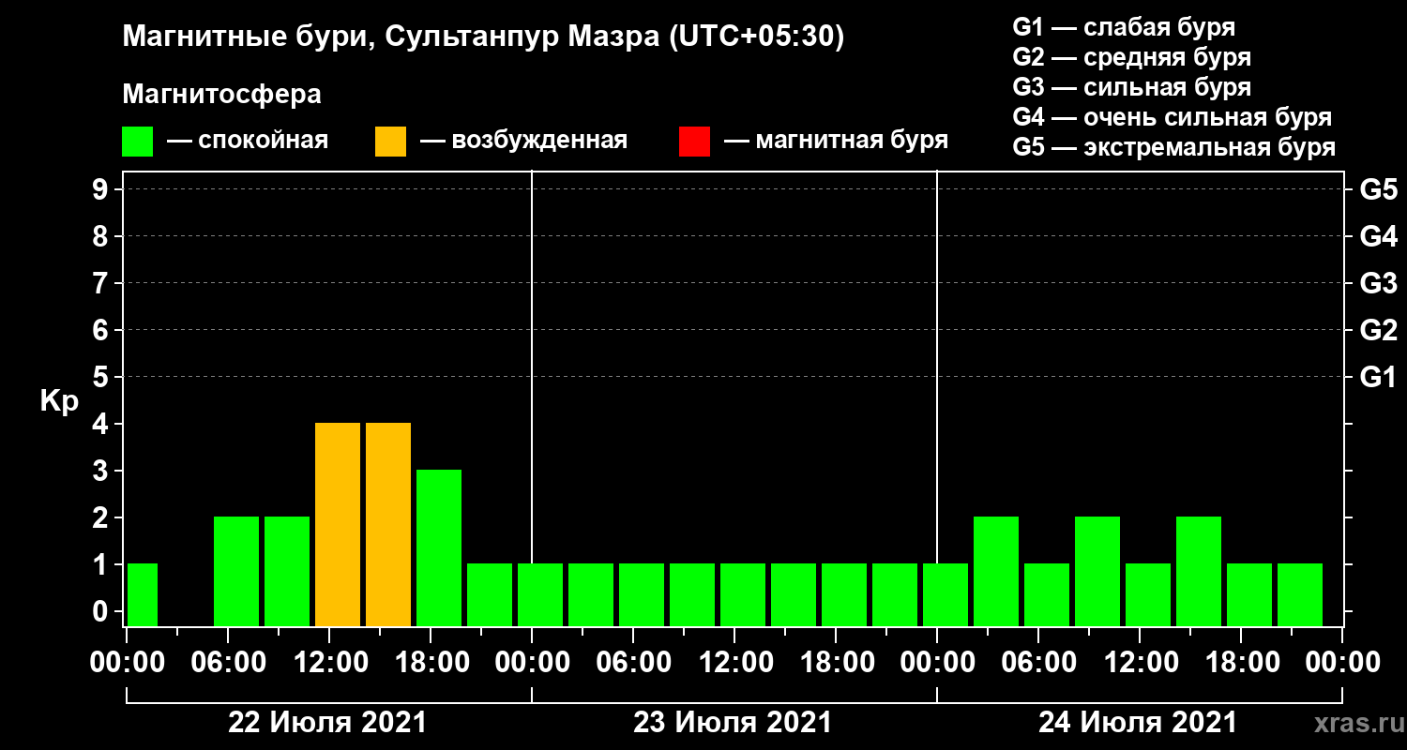The image size is (1407, 750).
Task: Click the green Kp 3 bar at 18:00
Action: 439,547
